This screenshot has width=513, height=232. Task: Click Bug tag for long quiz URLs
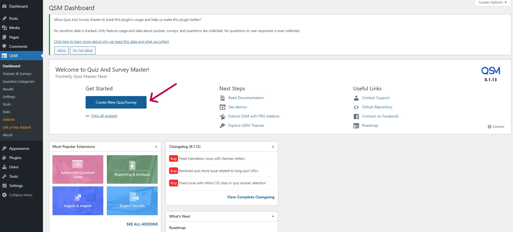[173, 171]
